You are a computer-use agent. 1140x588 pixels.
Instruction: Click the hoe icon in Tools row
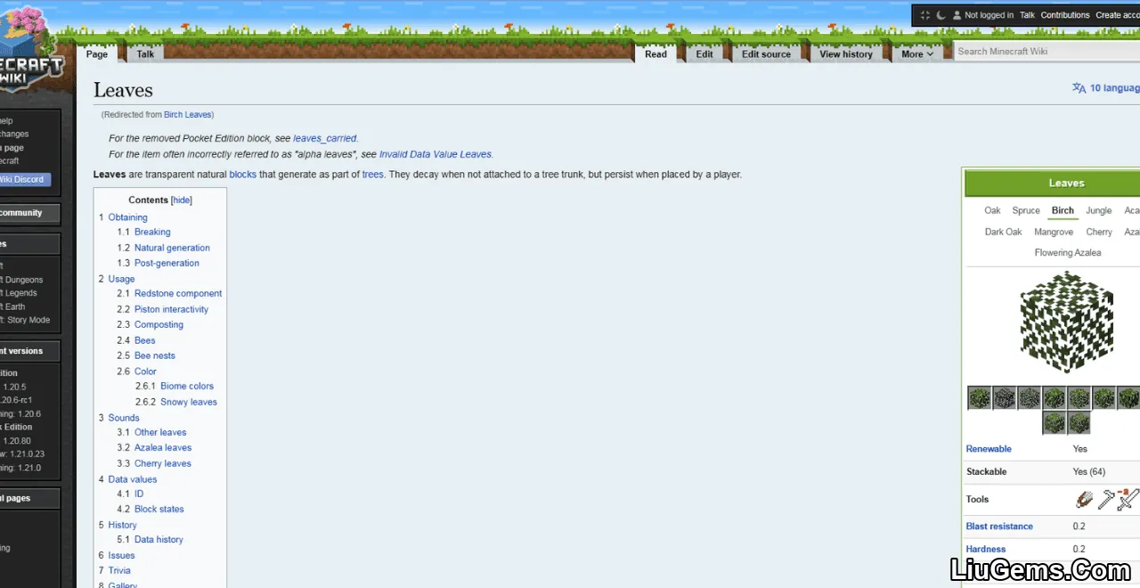1106,500
